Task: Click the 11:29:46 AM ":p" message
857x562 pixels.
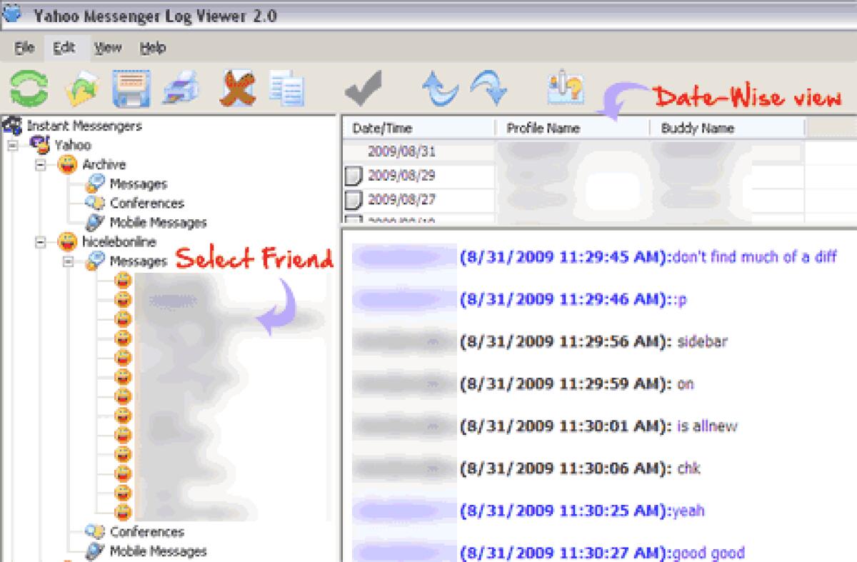Action: pyautogui.click(x=680, y=300)
